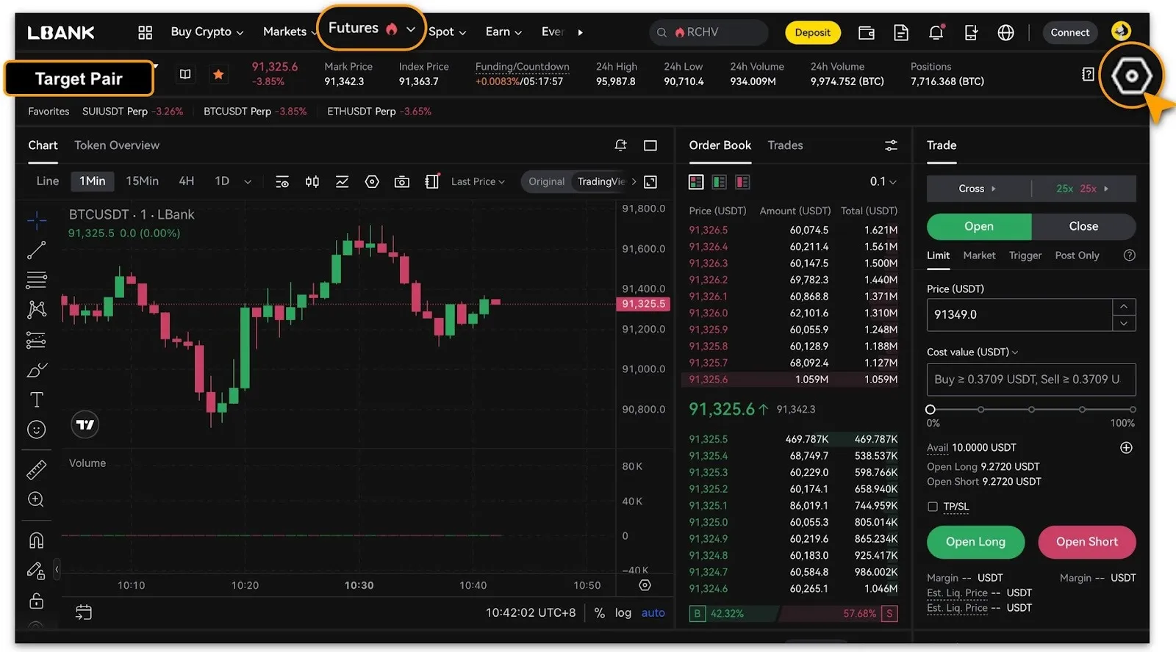
Task: Click the chart screenshot camera icon
Action: pyautogui.click(x=401, y=182)
